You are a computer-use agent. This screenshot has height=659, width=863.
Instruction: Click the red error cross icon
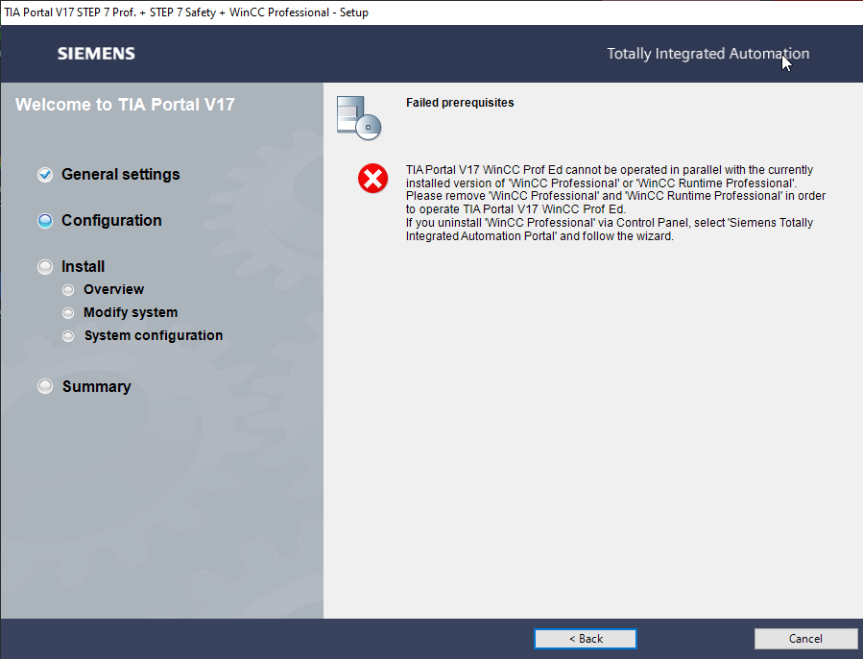373,179
